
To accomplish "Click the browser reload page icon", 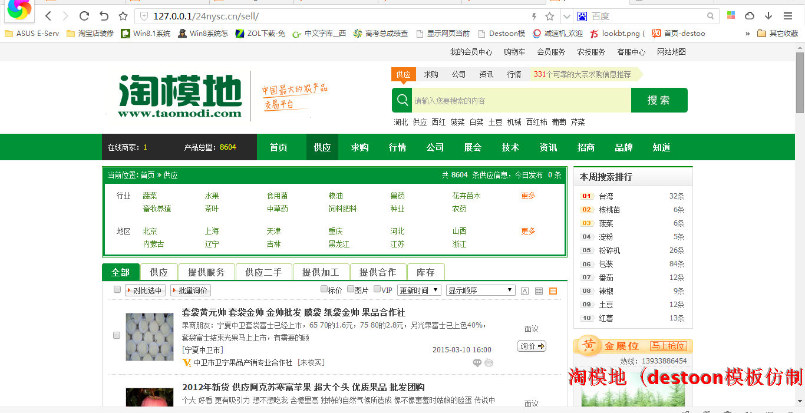I will (x=84, y=16).
